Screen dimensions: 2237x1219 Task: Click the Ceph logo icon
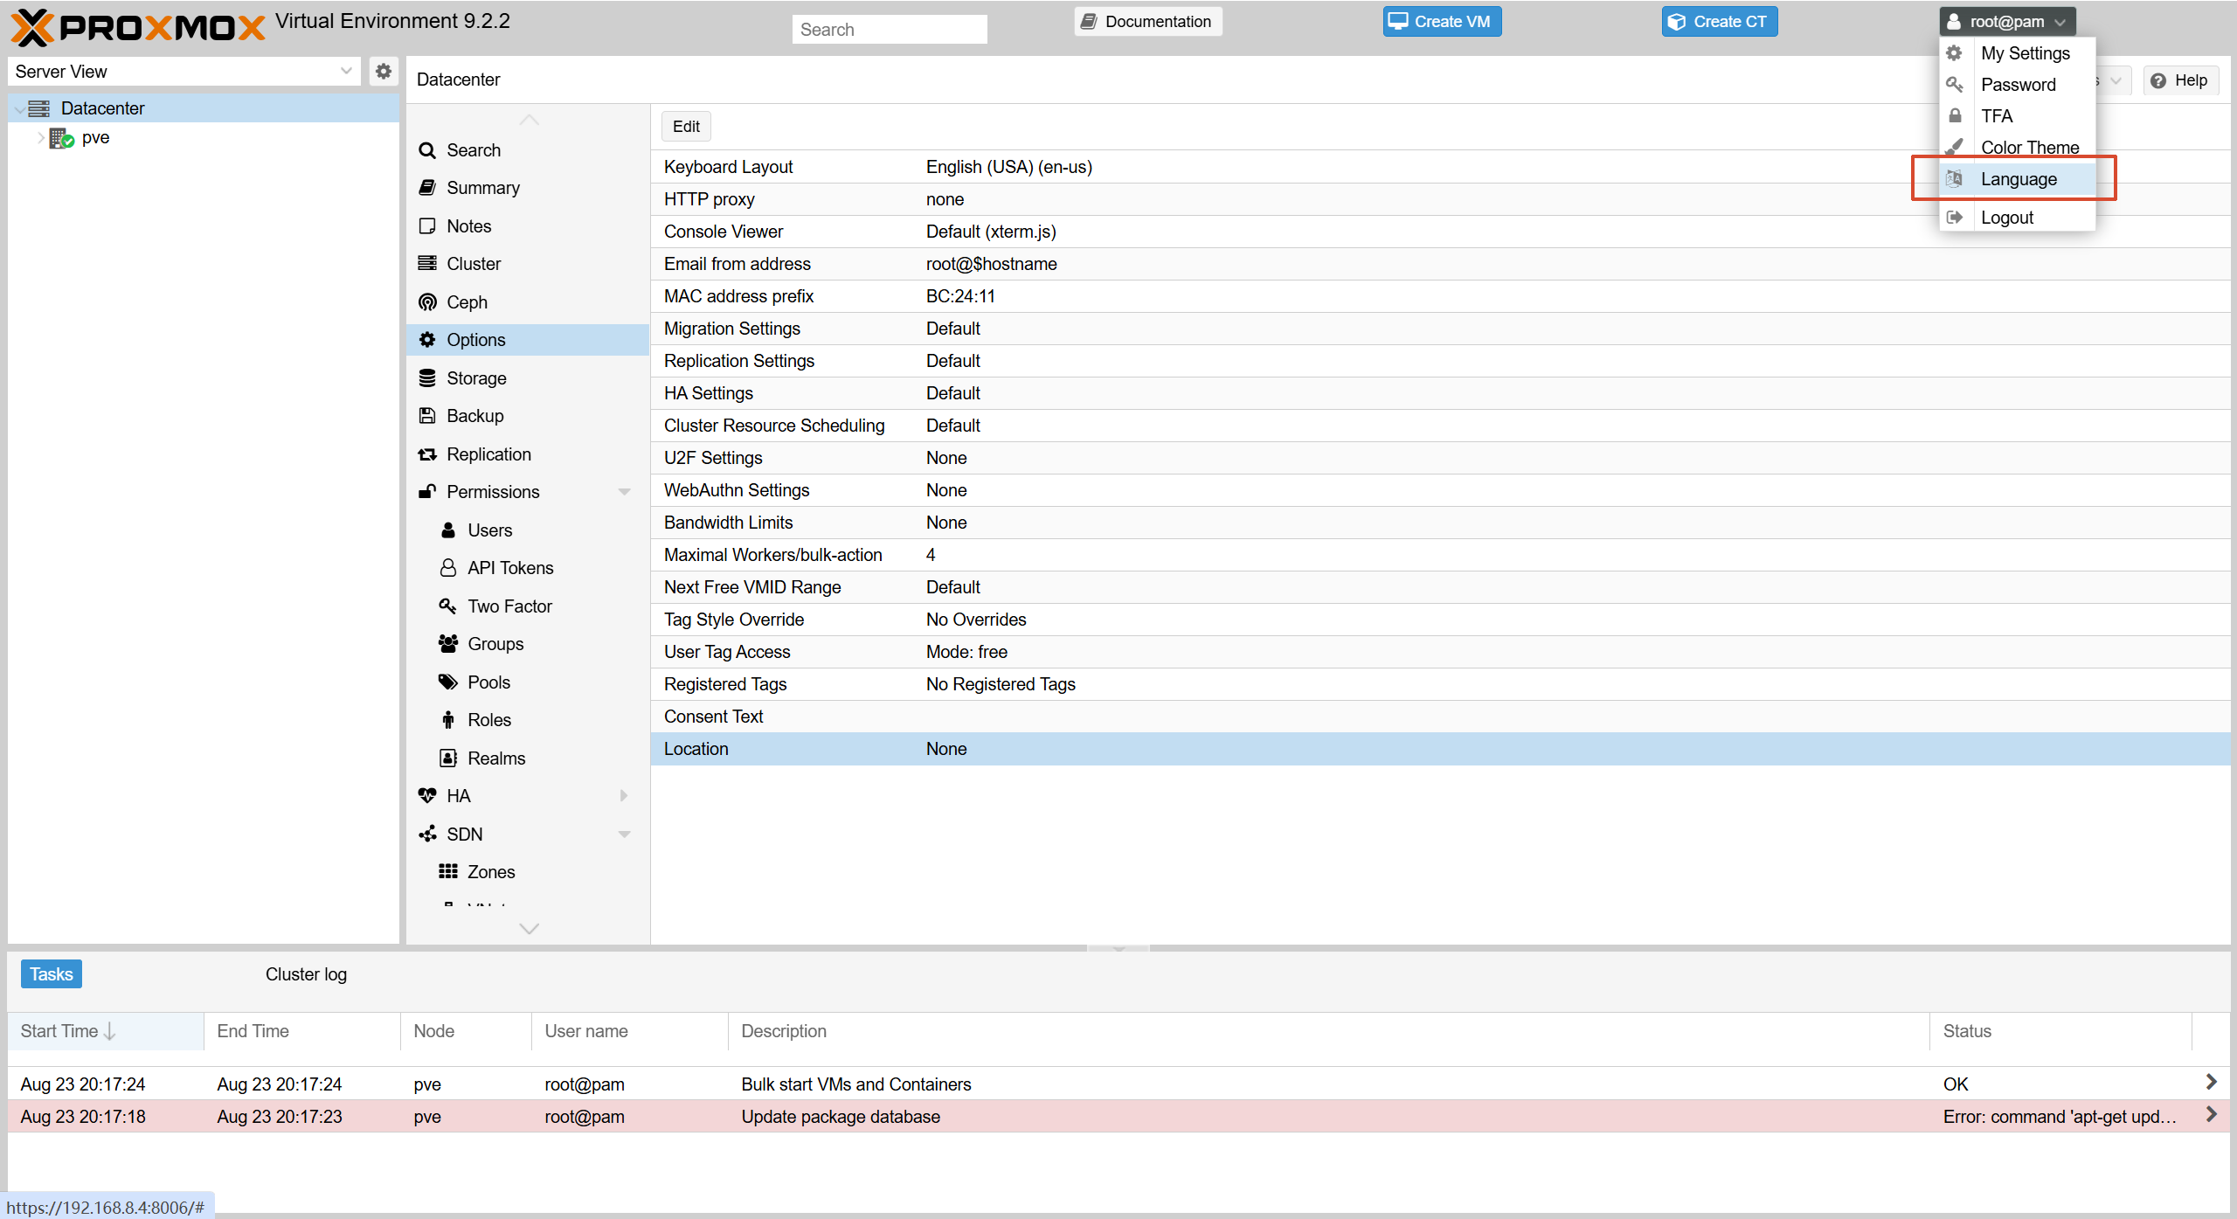(x=427, y=302)
